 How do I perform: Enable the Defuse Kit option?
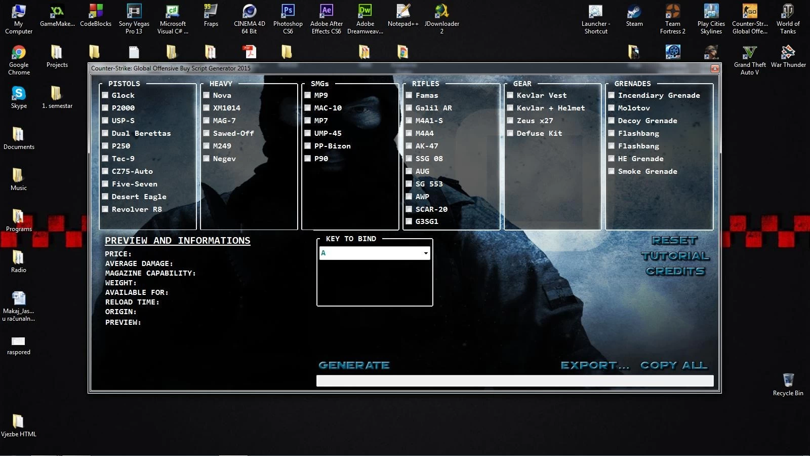click(510, 133)
